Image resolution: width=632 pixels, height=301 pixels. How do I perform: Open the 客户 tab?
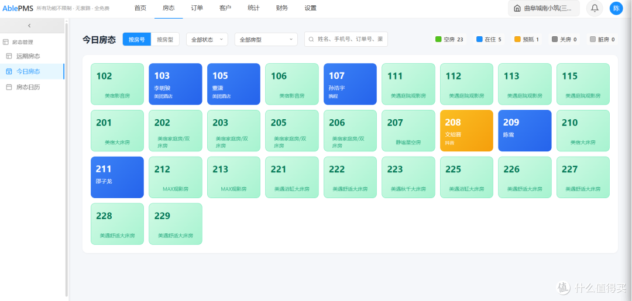click(x=225, y=8)
